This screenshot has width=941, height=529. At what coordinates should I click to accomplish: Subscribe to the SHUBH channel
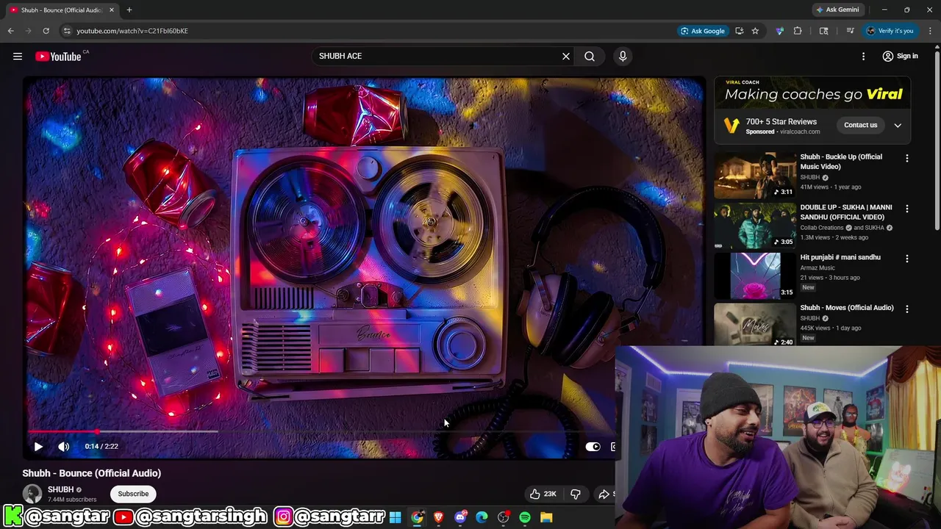point(133,494)
